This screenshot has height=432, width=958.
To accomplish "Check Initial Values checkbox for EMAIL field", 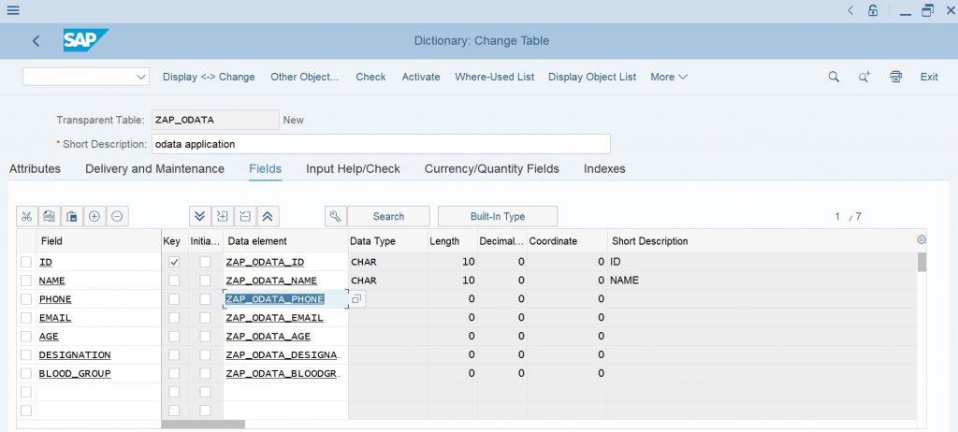I will (205, 318).
